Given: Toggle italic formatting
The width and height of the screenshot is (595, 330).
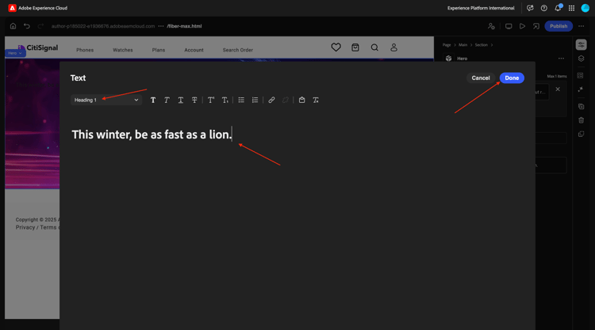Looking at the screenshot, I should [167, 100].
